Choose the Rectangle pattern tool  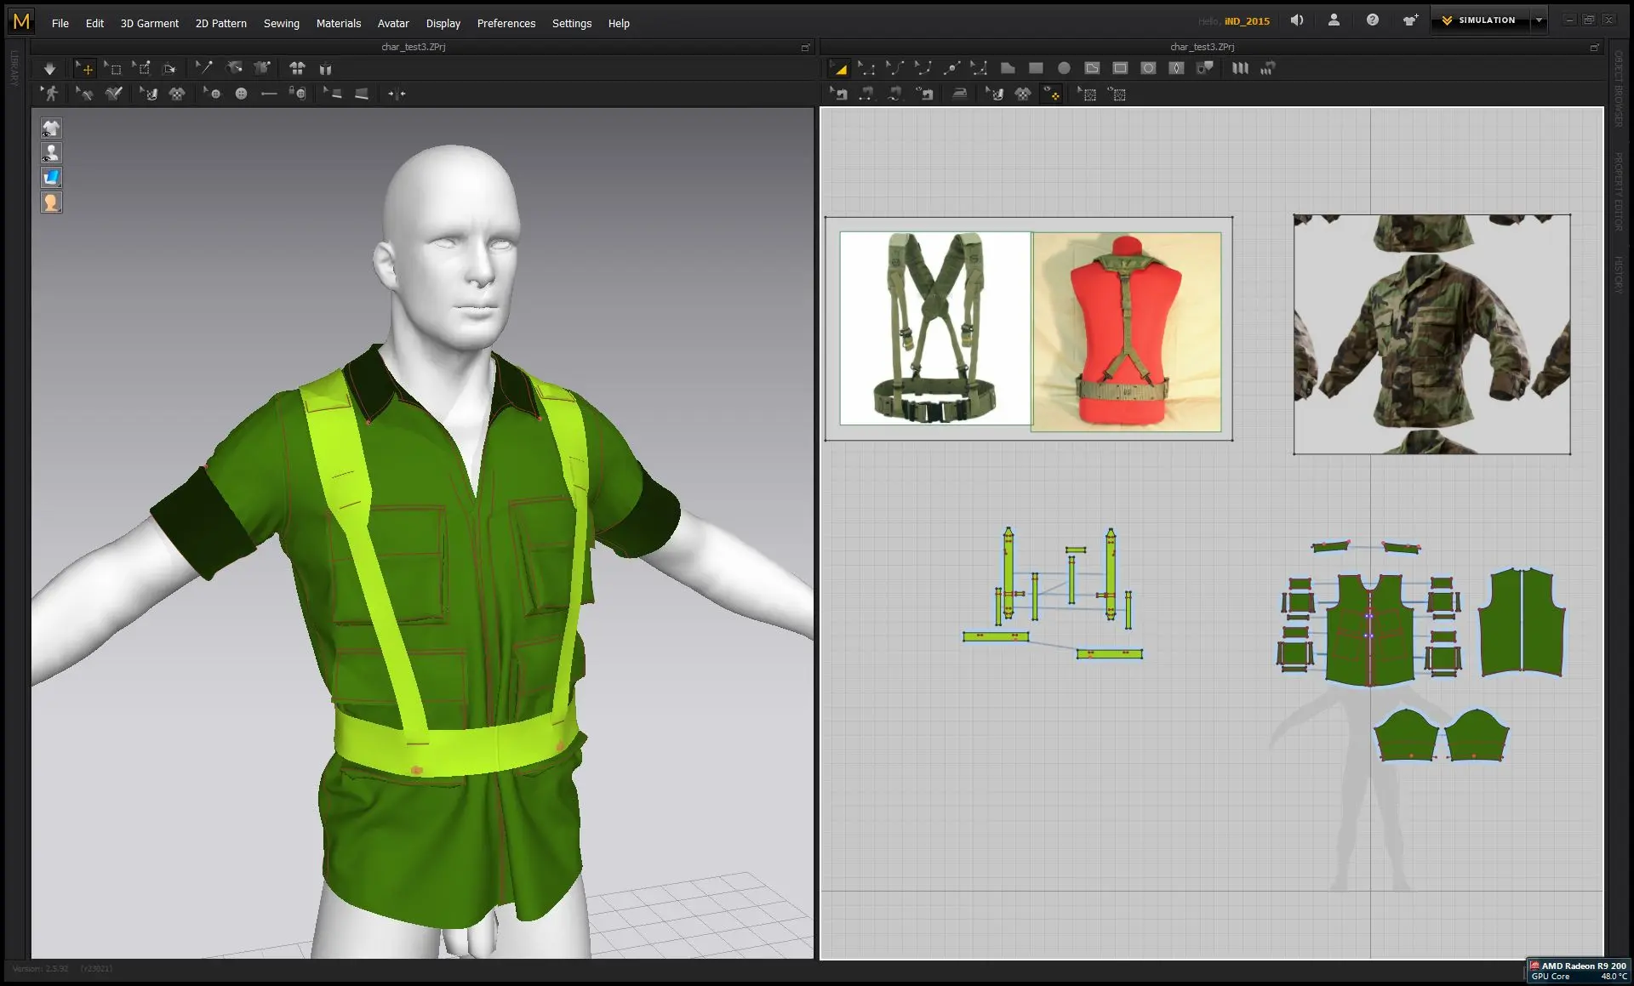point(1036,69)
